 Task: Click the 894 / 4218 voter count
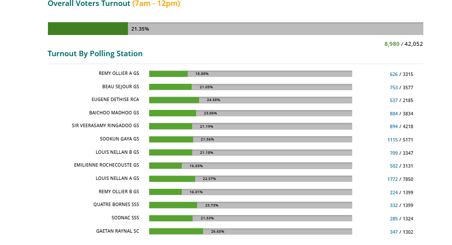click(x=401, y=126)
